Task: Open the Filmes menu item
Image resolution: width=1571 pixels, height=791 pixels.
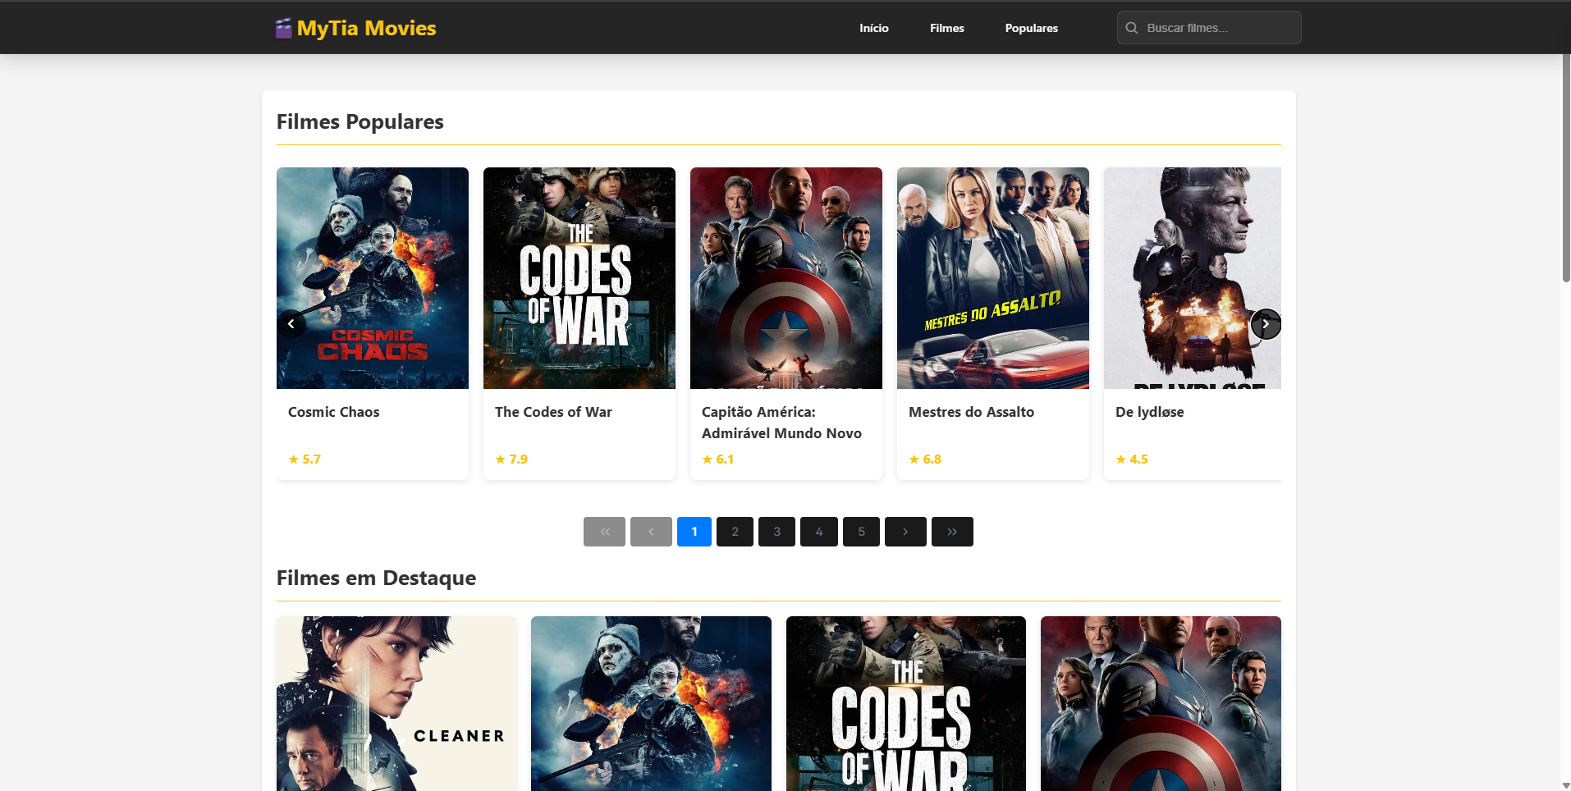Action: 946,28
